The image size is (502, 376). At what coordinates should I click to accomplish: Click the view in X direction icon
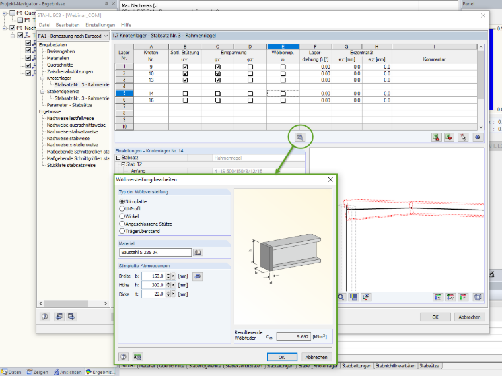438,297
